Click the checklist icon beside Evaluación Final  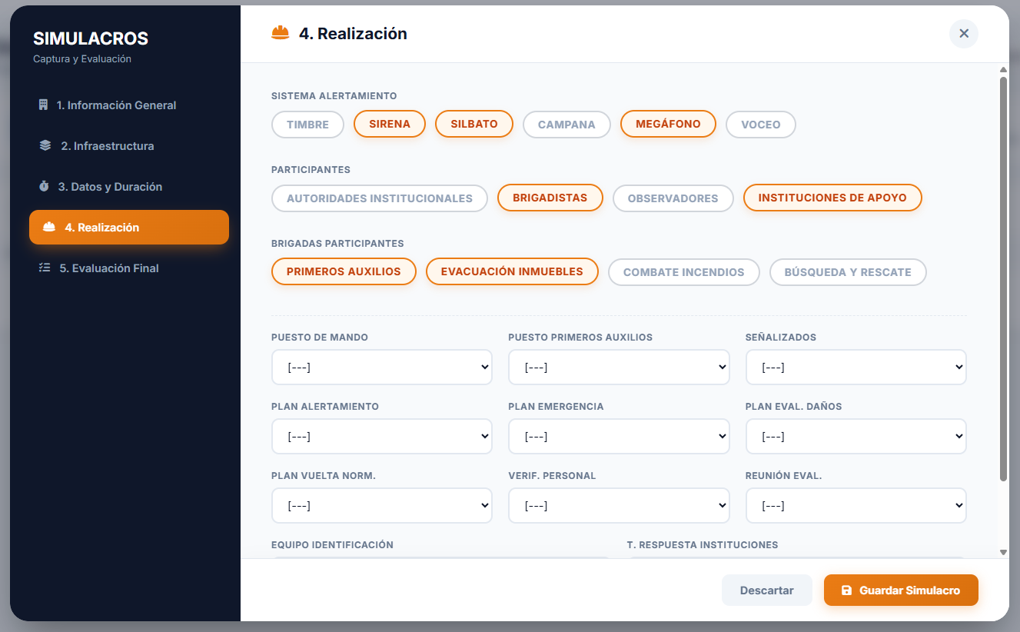click(x=45, y=268)
